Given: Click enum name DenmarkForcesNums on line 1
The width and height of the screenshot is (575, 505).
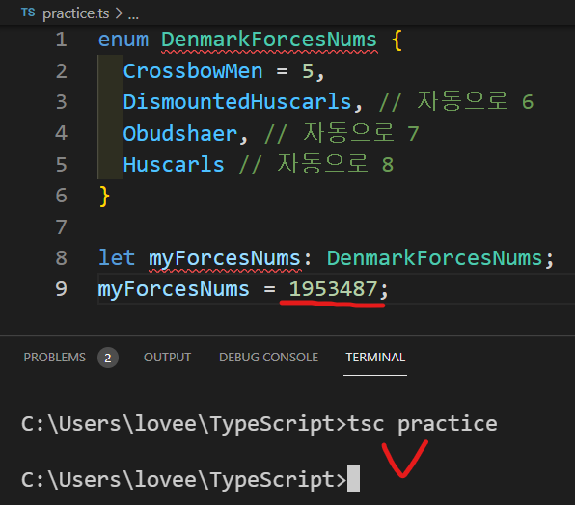Looking at the screenshot, I should (269, 40).
